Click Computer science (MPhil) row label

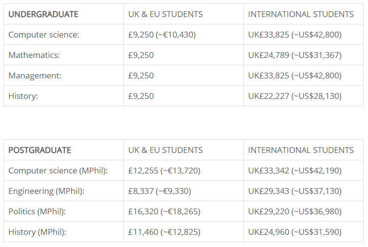(58, 171)
